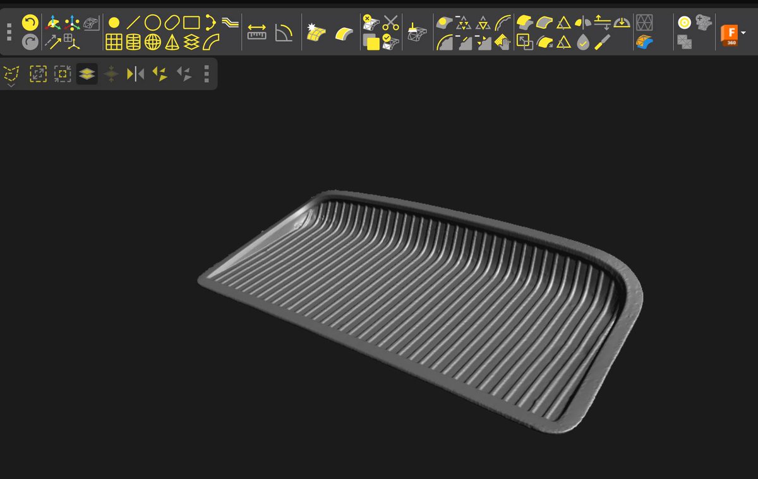Activate the rectangle sketch tool

pyautogui.click(x=191, y=24)
